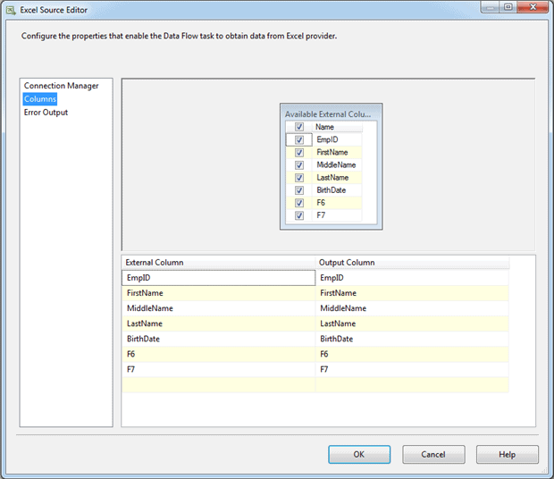Select MiddleName name in Available External Columns

click(x=337, y=165)
